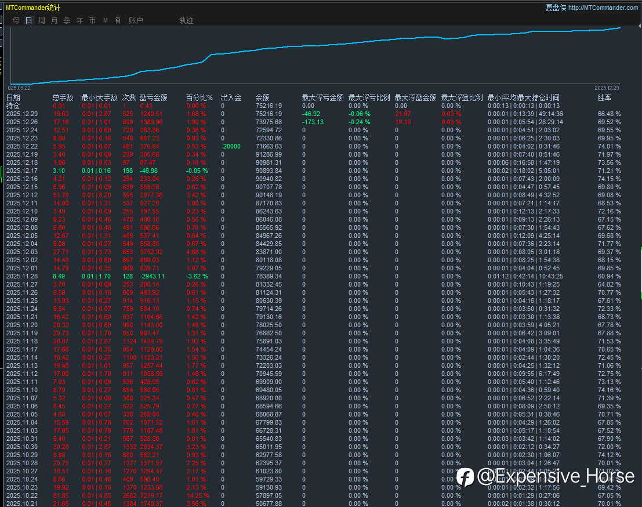This screenshot has height=507, width=642.
Task: Click the 胜率 column header
Action: [604, 97]
